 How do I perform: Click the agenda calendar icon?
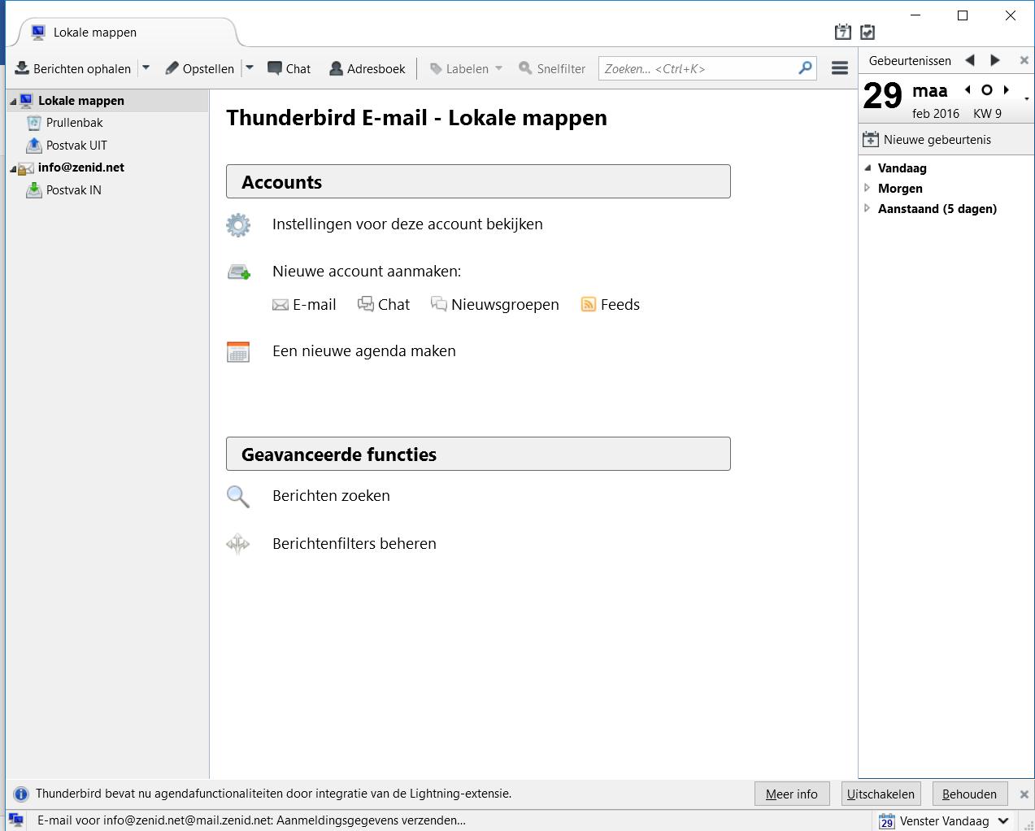click(238, 352)
